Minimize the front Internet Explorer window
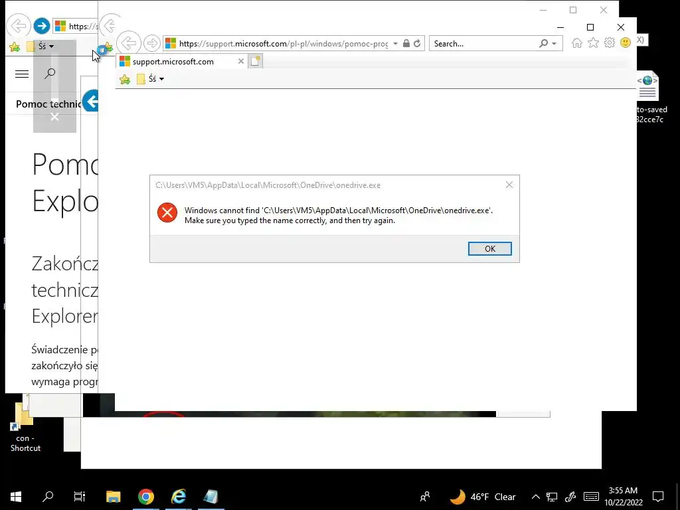Image resolution: width=680 pixels, height=510 pixels. click(560, 27)
